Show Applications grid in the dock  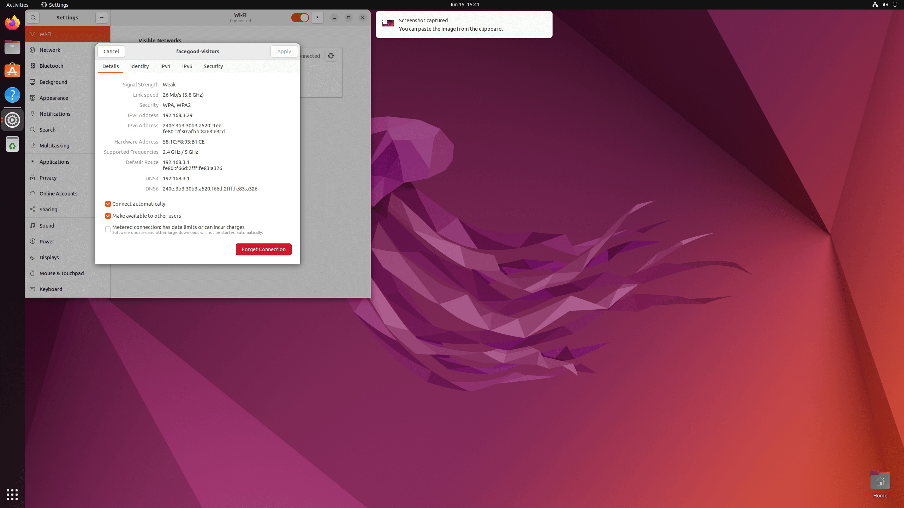[x=12, y=495]
